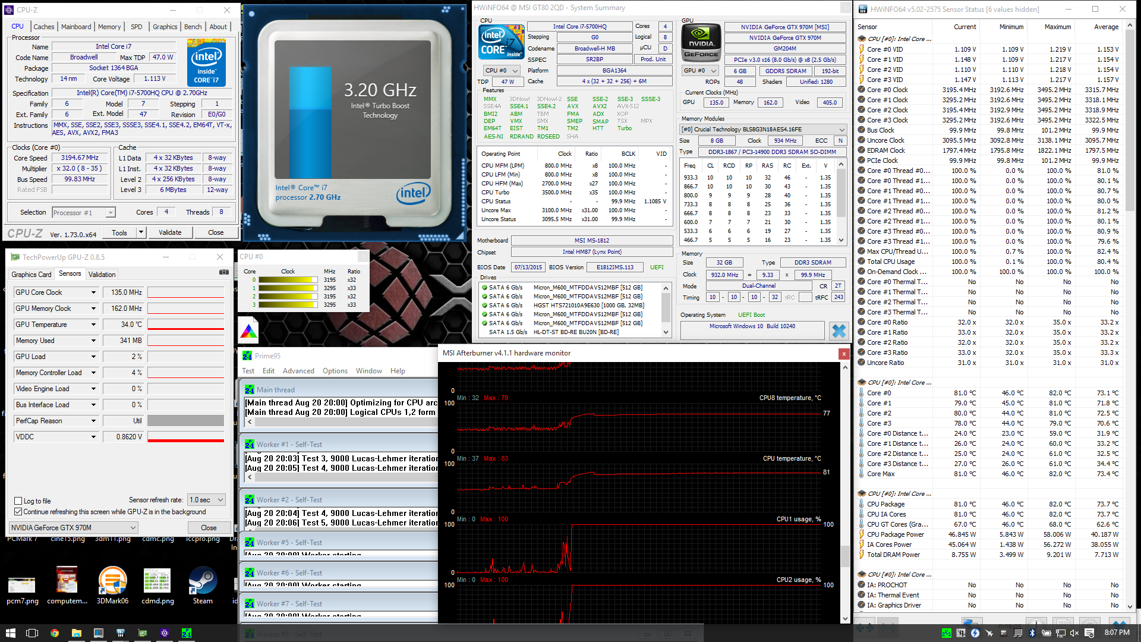This screenshot has width=1141, height=642.
Task: Switch to the Mainboard tab in CPU-Z
Action: coord(76,27)
